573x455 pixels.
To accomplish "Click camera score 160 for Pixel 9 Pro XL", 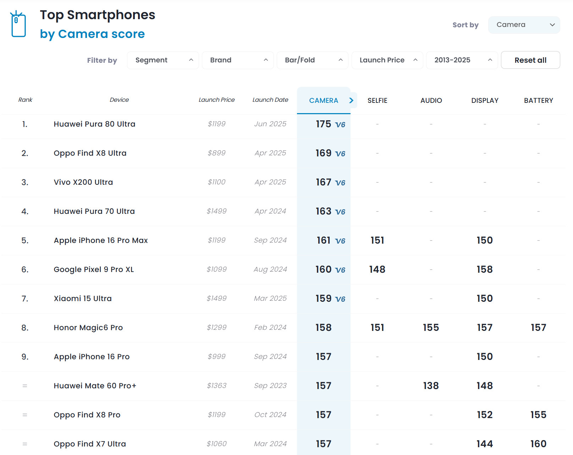I will coord(324,270).
